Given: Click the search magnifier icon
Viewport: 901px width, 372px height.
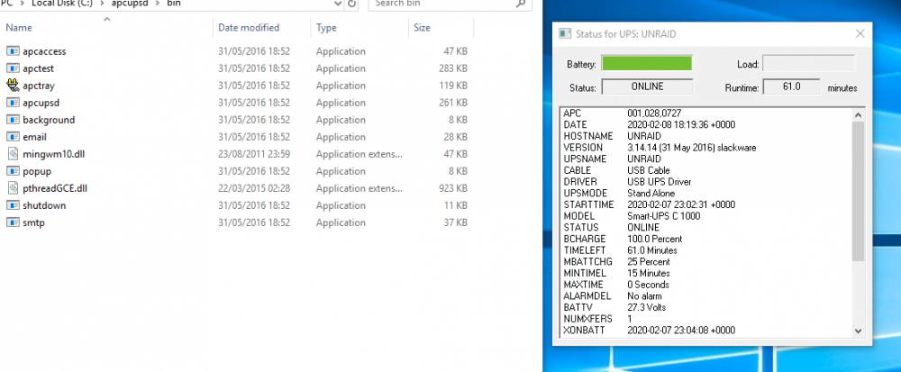Looking at the screenshot, I should (521, 4).
